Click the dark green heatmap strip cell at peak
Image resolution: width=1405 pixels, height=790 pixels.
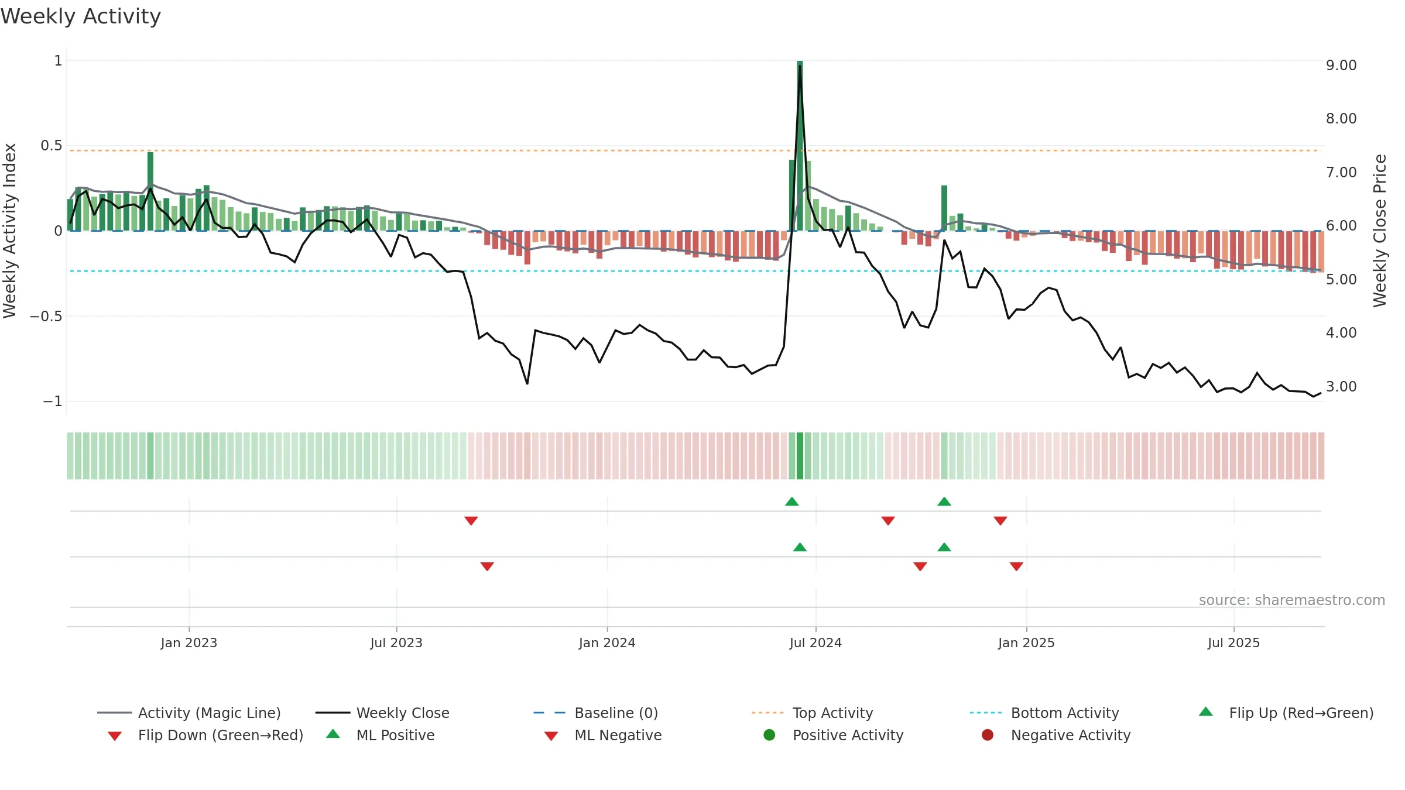click(800, 456)
